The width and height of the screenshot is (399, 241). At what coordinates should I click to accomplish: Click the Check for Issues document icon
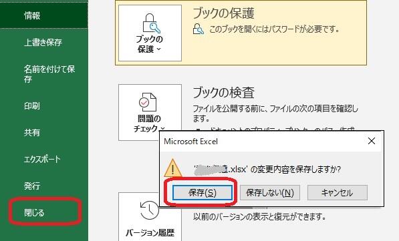click(148, 102)
